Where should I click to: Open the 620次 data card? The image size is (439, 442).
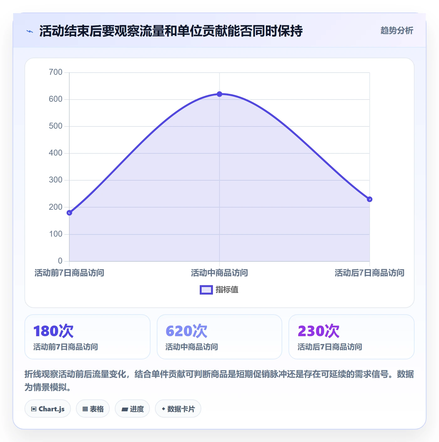pyautogui.click(x=219, y=337)
